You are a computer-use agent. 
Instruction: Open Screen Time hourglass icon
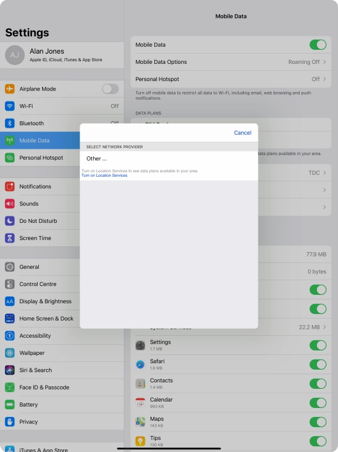coord(10,238)
